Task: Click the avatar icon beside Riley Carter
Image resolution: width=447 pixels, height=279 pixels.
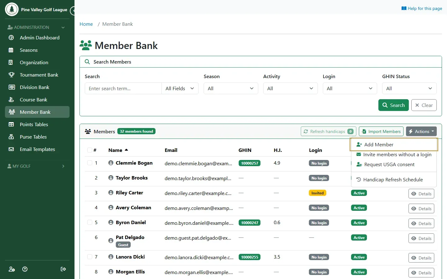Action: pyautogui.click(x=111, y=193)
